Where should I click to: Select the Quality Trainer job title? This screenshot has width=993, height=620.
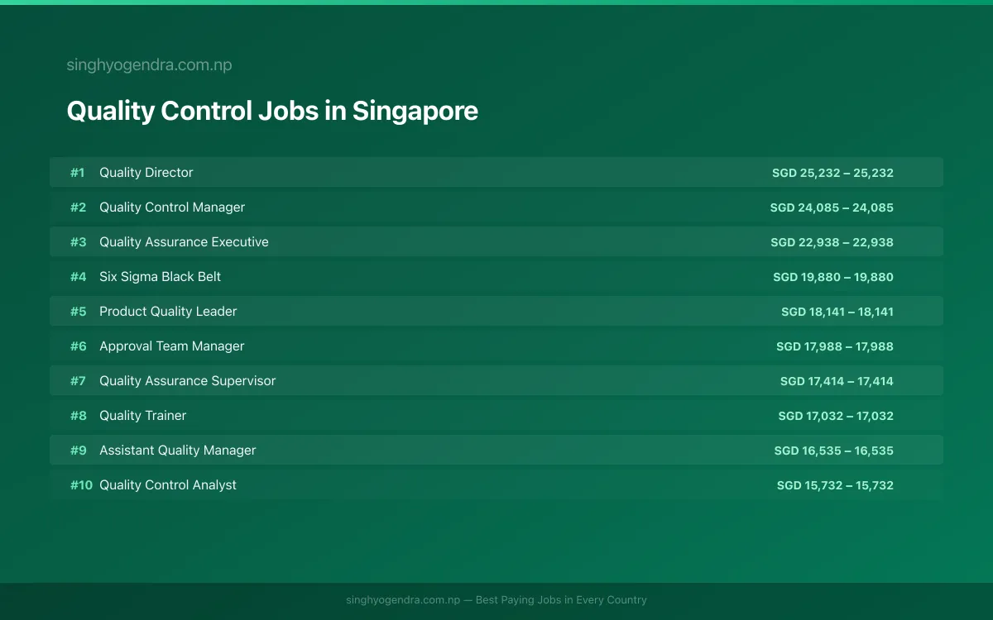click(x=142, y=416)
